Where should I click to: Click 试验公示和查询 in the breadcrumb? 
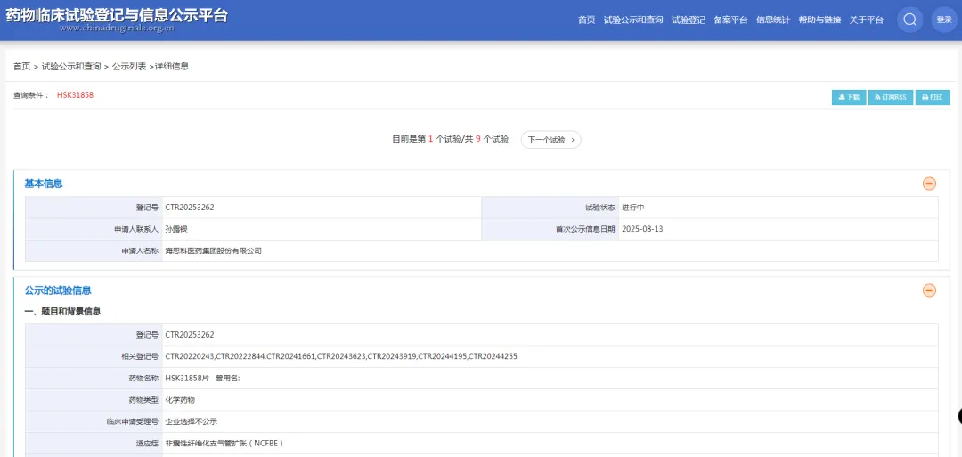coord(71,67)
